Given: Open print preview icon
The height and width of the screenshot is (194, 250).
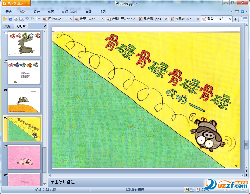Looking at the screenshot, I should click(x=21, y=19).
